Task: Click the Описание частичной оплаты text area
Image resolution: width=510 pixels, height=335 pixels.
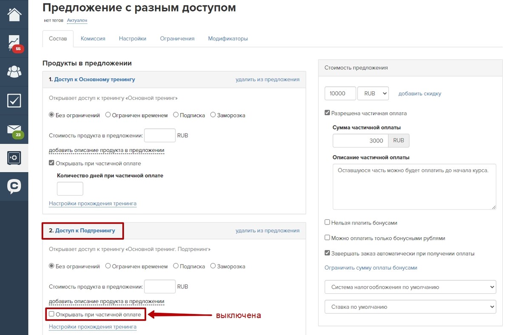Action: [x=414, y=187]
